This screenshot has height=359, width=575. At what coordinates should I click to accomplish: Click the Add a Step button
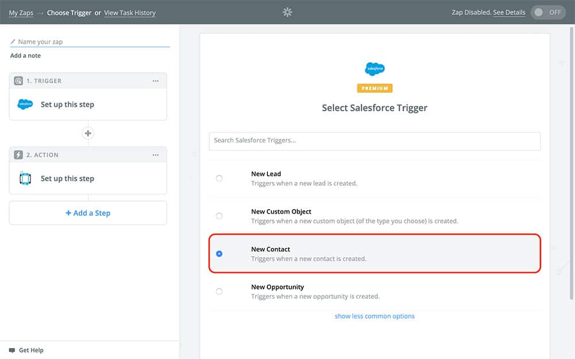click(x=88, y=213)
